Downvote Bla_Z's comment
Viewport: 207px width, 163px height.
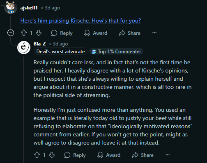click(x=52, y=155)
